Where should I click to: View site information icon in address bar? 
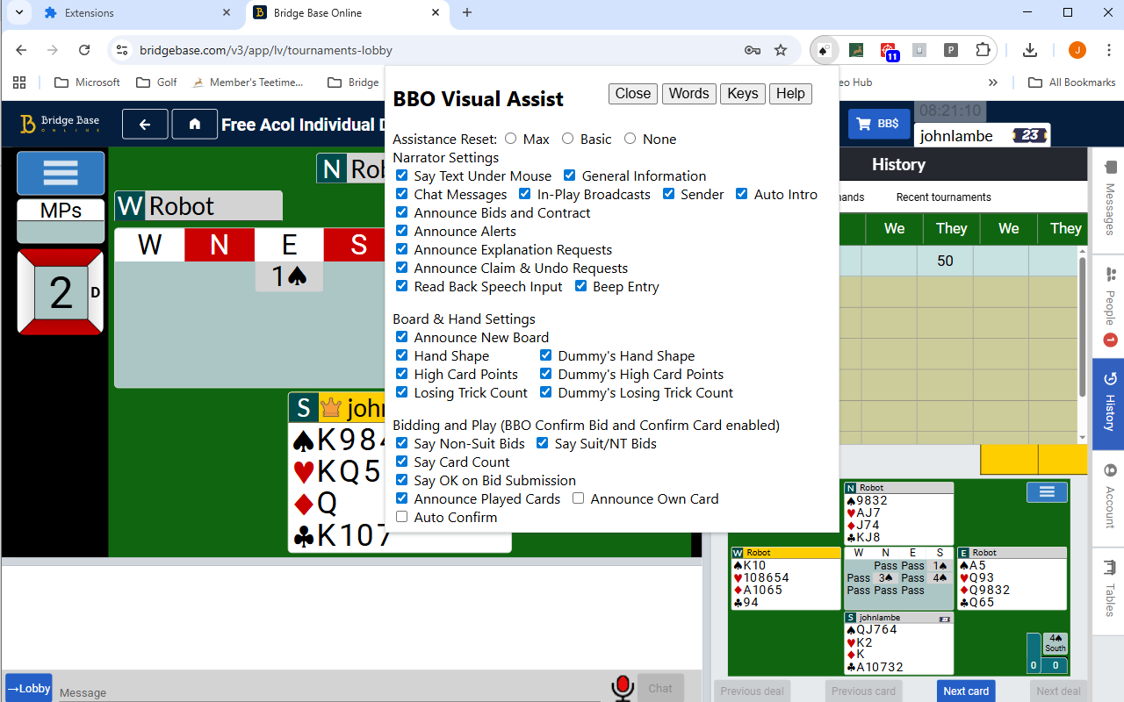[122, 50]
